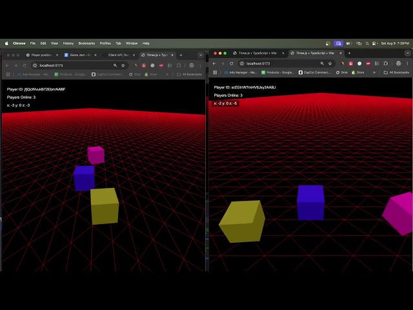Open Store bookmark in left window
Screen dimensions: 413x310
(151, 75)
